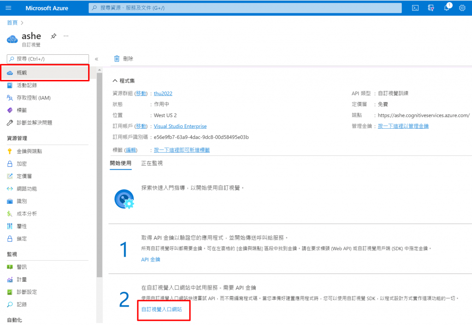Click the sidebar vertical scrollbar thumb
The image size is (472, 325).
tap(100, 176)
